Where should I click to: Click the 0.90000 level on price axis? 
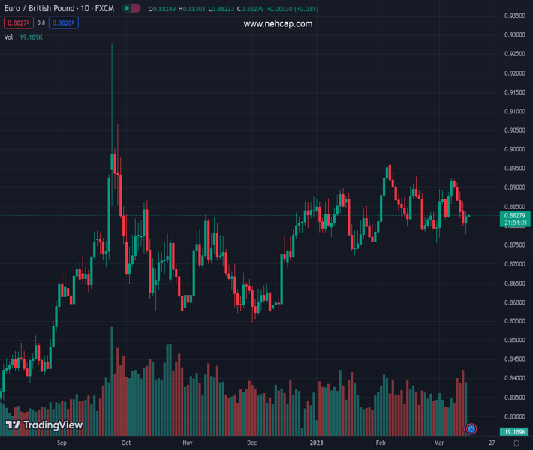pos(514,149)
